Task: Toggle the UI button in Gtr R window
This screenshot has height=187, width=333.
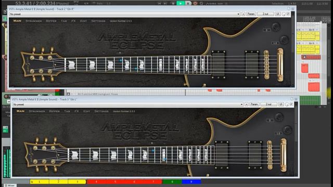Action: tap(277, 14)
